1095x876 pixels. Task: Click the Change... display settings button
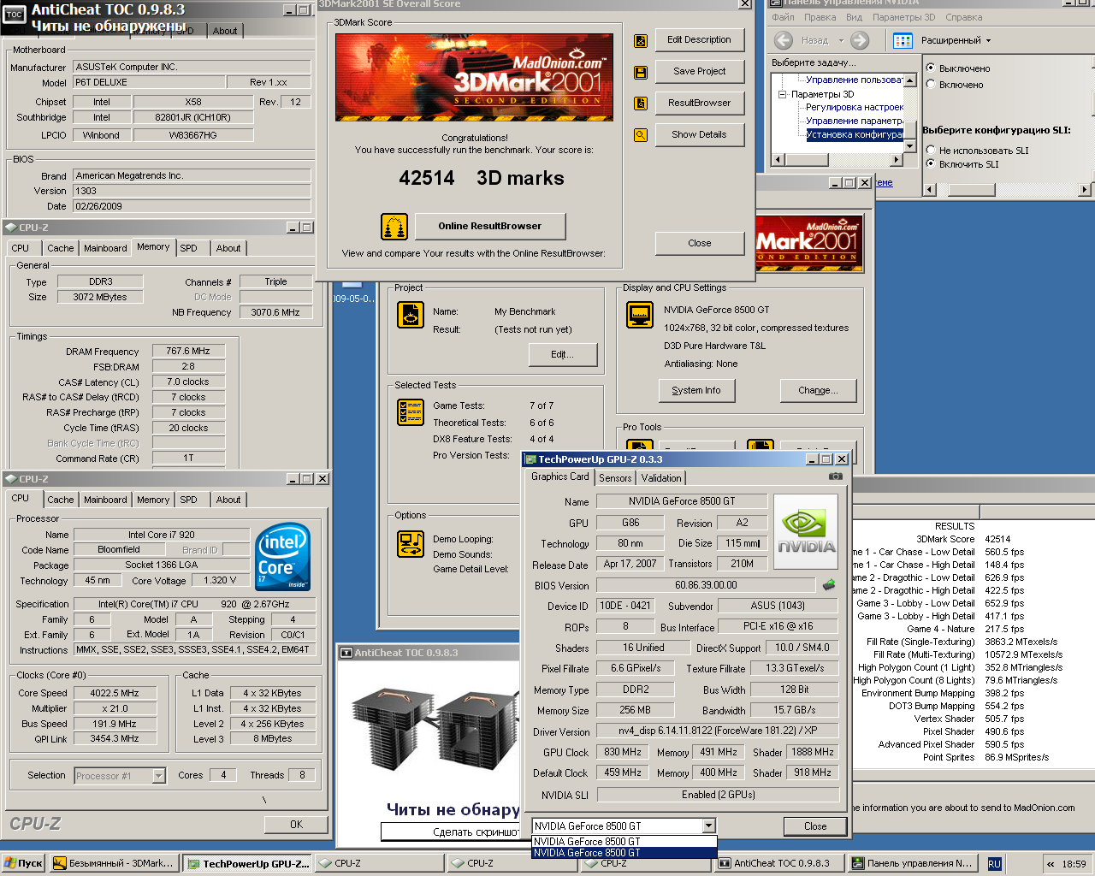pos(818,390)
